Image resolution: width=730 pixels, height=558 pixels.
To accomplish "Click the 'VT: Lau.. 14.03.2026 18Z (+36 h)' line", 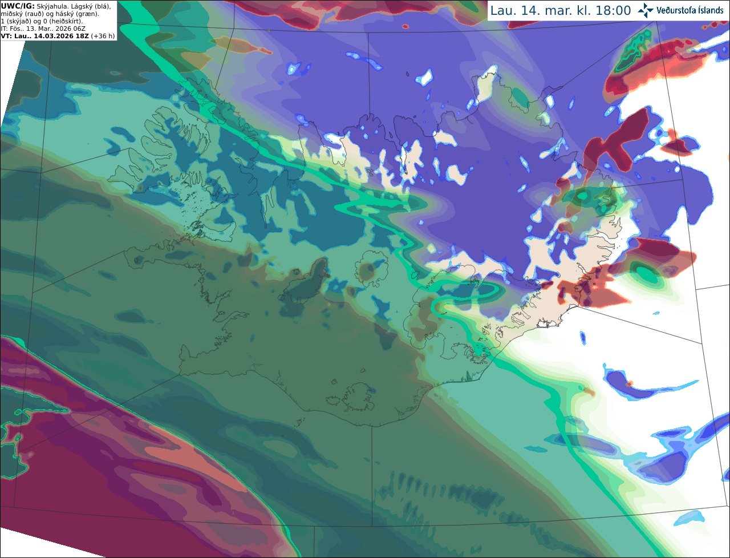I will [x=58, y=35].
